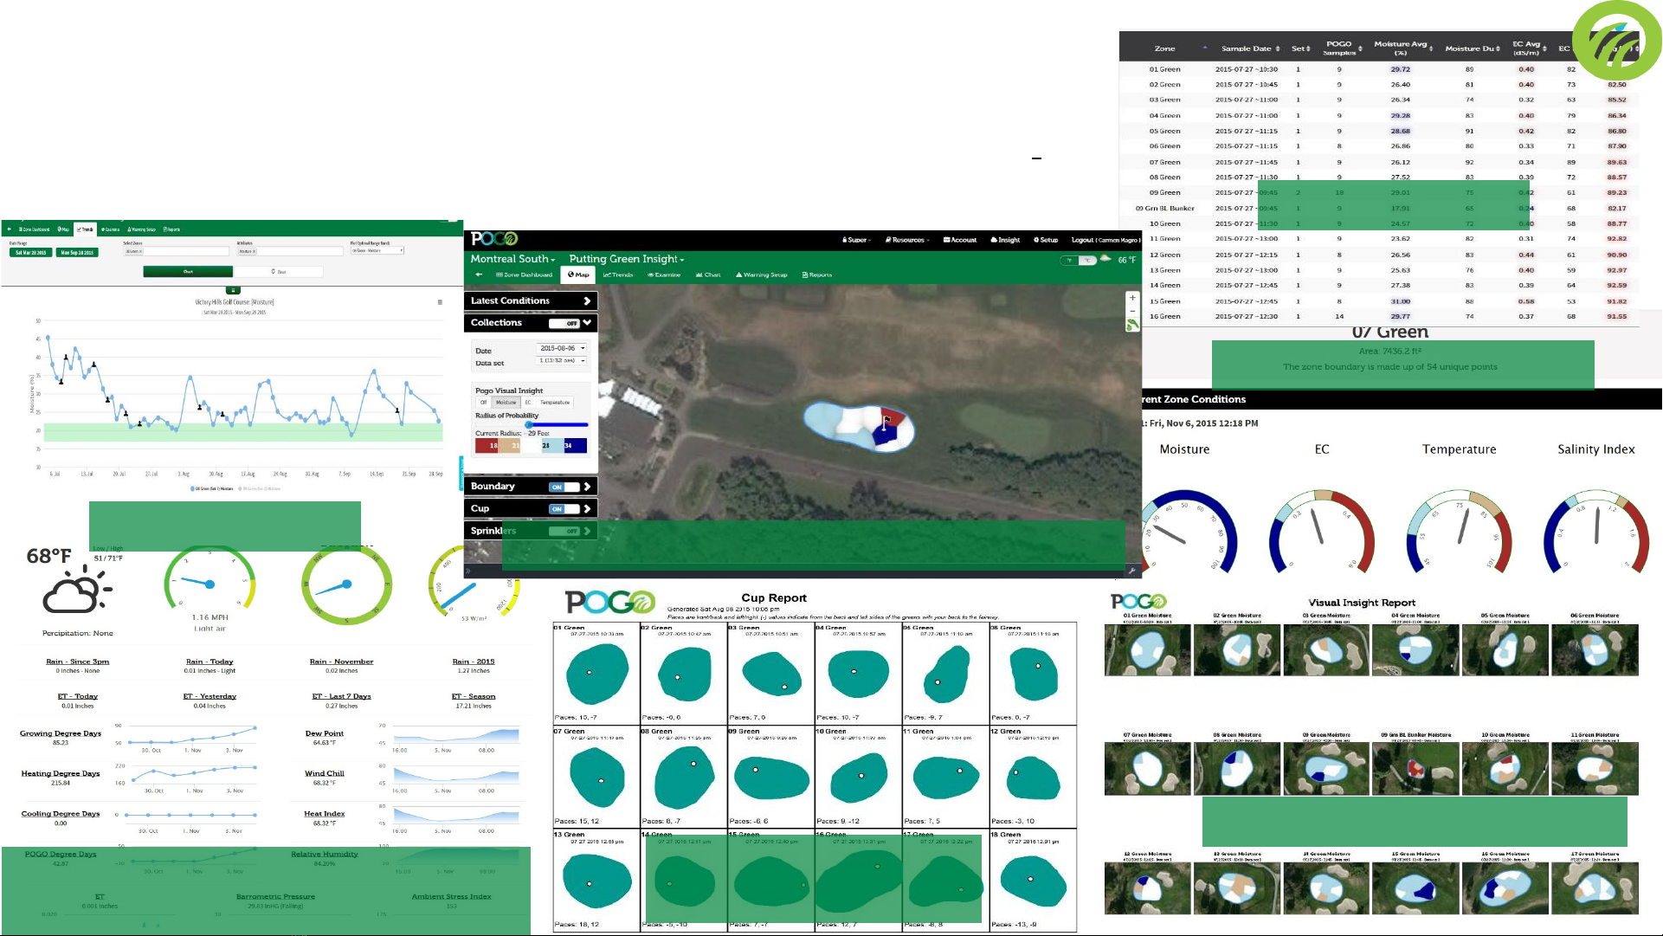Open the Reports tab in the map window
The height and width of the screenshot is (936, 1663).
(x=817, y=274)
